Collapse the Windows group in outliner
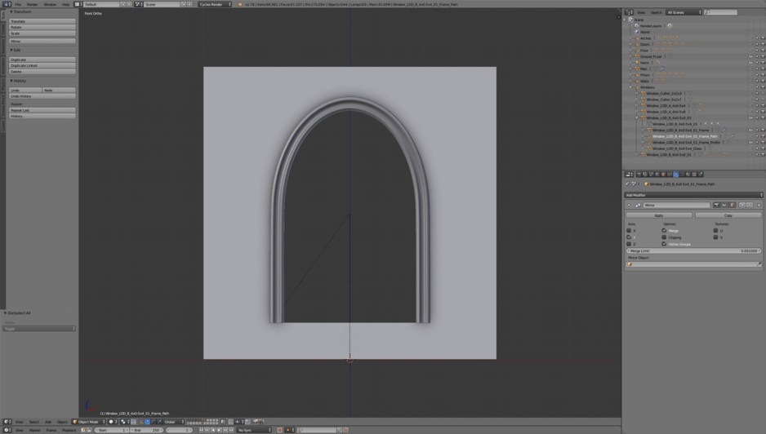 630,87
